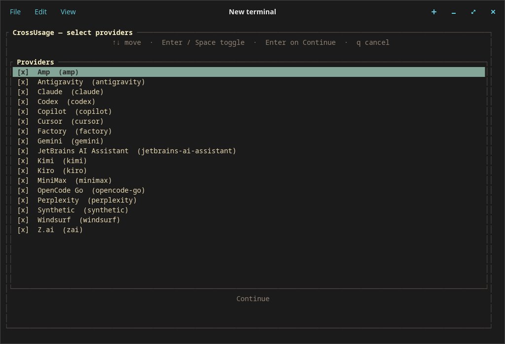This screenshot has width=505, height=344.
Task: Toggle the Antigravity provider checkbox
Action: [23, 82]
